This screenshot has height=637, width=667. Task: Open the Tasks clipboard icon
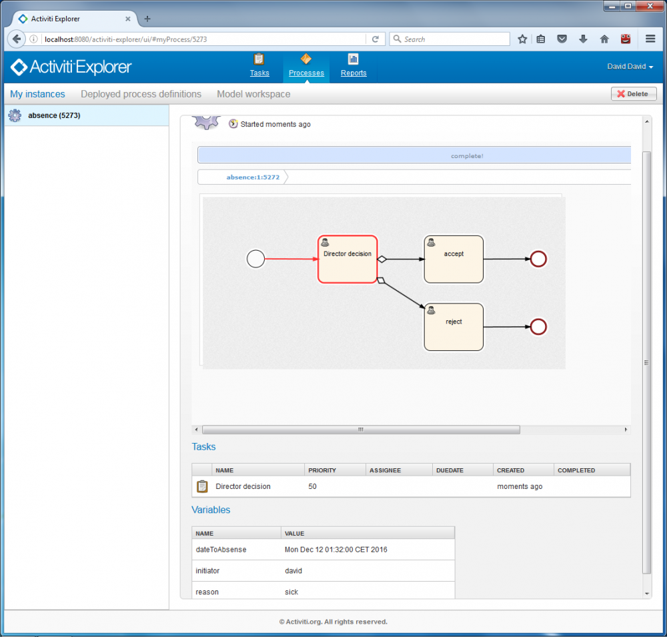pos(259,59)
